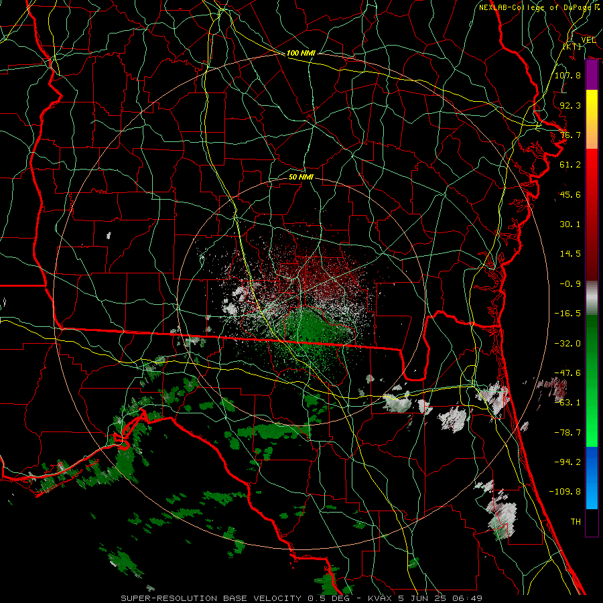603x603 pixels.
Task: Click the 92.3 scale value
Action: point(570,105)
